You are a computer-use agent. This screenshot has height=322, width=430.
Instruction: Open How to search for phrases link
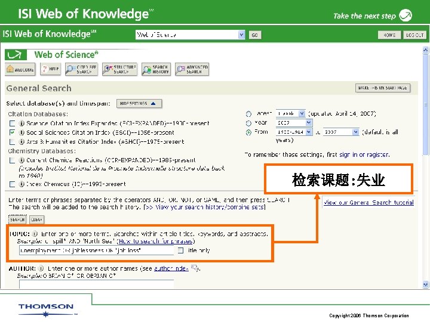click(155, 241)
